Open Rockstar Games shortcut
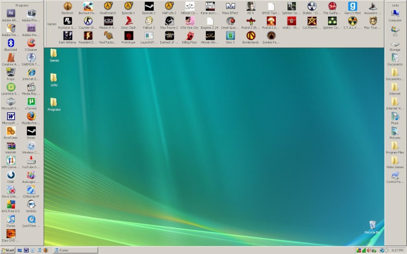 click(68, 22)
